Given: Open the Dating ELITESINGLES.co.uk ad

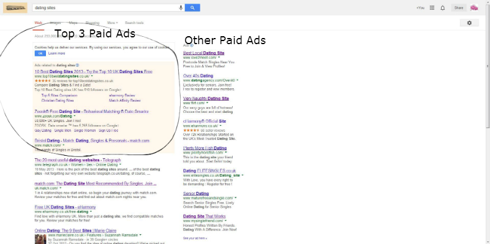Looking at the screenshot, I should coord(209,171).
